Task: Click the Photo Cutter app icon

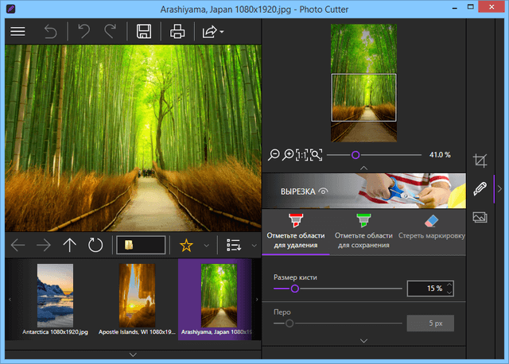Action: tap(10, 9)
